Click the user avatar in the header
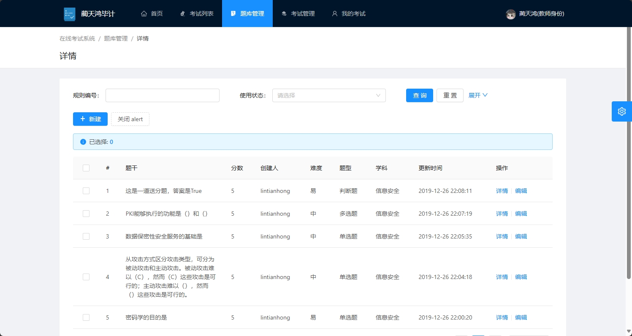The image size is (632, 336). point(511,14)
